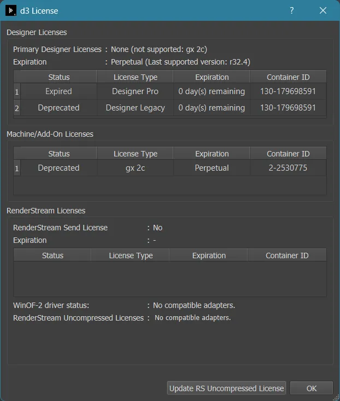340x401 pixels.
Task: Click 'Designer Licenses' section heading
Action: click(x=37, y=32)
